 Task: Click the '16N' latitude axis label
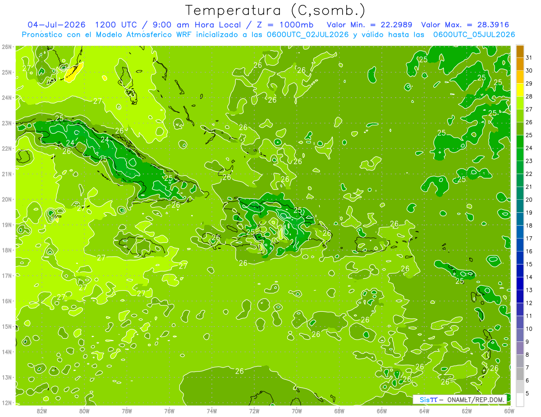tap(7, 301)
